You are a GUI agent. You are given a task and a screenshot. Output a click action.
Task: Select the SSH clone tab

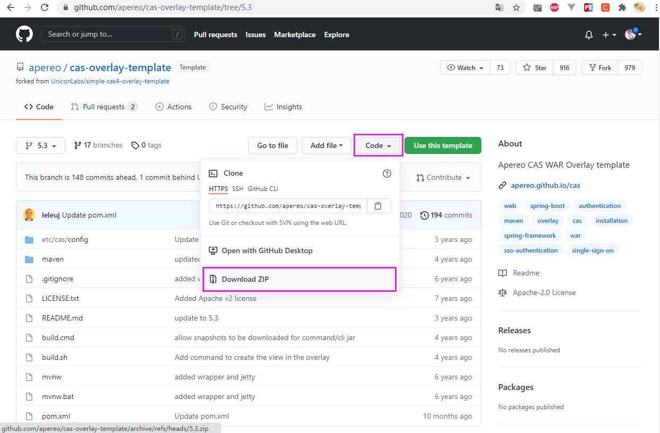coord(237,189)
